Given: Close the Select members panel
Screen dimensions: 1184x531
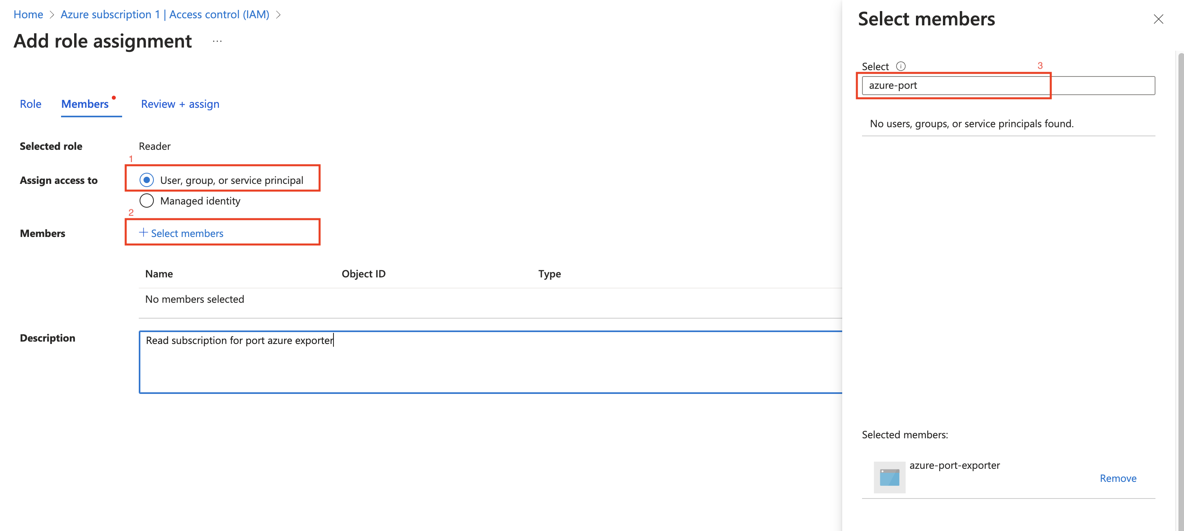Looking at the screenshot, I should pos(1158,19).
